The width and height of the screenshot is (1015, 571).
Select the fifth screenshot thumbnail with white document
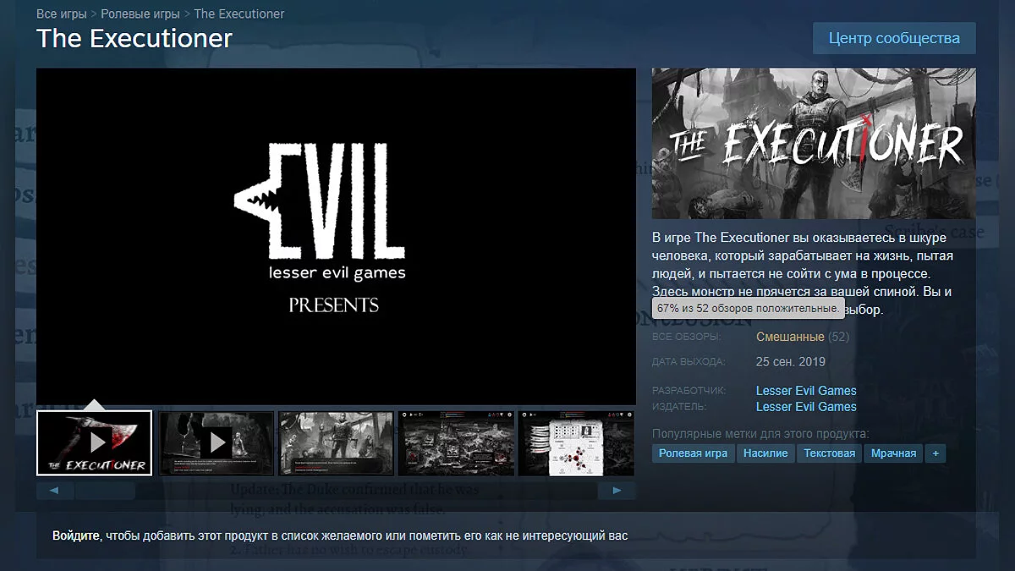577,442
